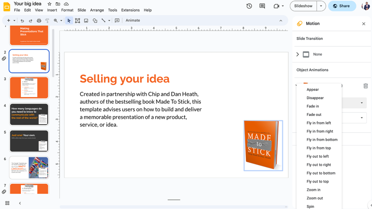Select the line drawing tool

(103, 20)
